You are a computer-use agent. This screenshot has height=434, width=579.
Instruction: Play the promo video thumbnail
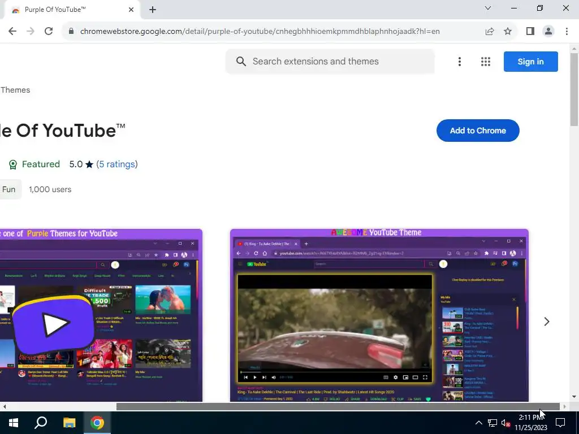pos(54,324)
